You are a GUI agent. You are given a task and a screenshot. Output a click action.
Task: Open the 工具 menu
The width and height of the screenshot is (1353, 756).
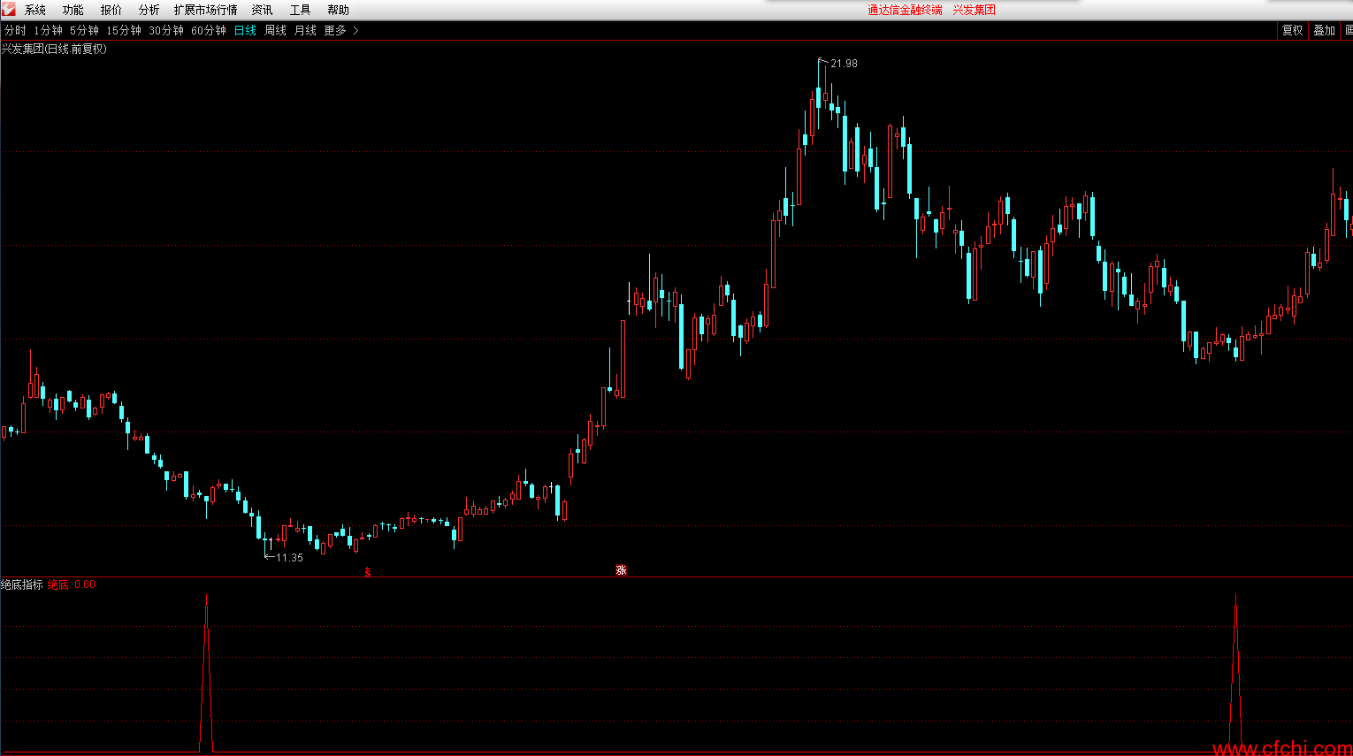click(301, 10)
